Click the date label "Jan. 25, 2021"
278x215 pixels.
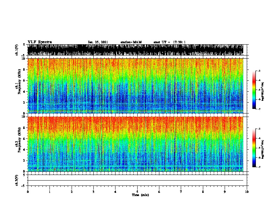(x=98, y=42)
